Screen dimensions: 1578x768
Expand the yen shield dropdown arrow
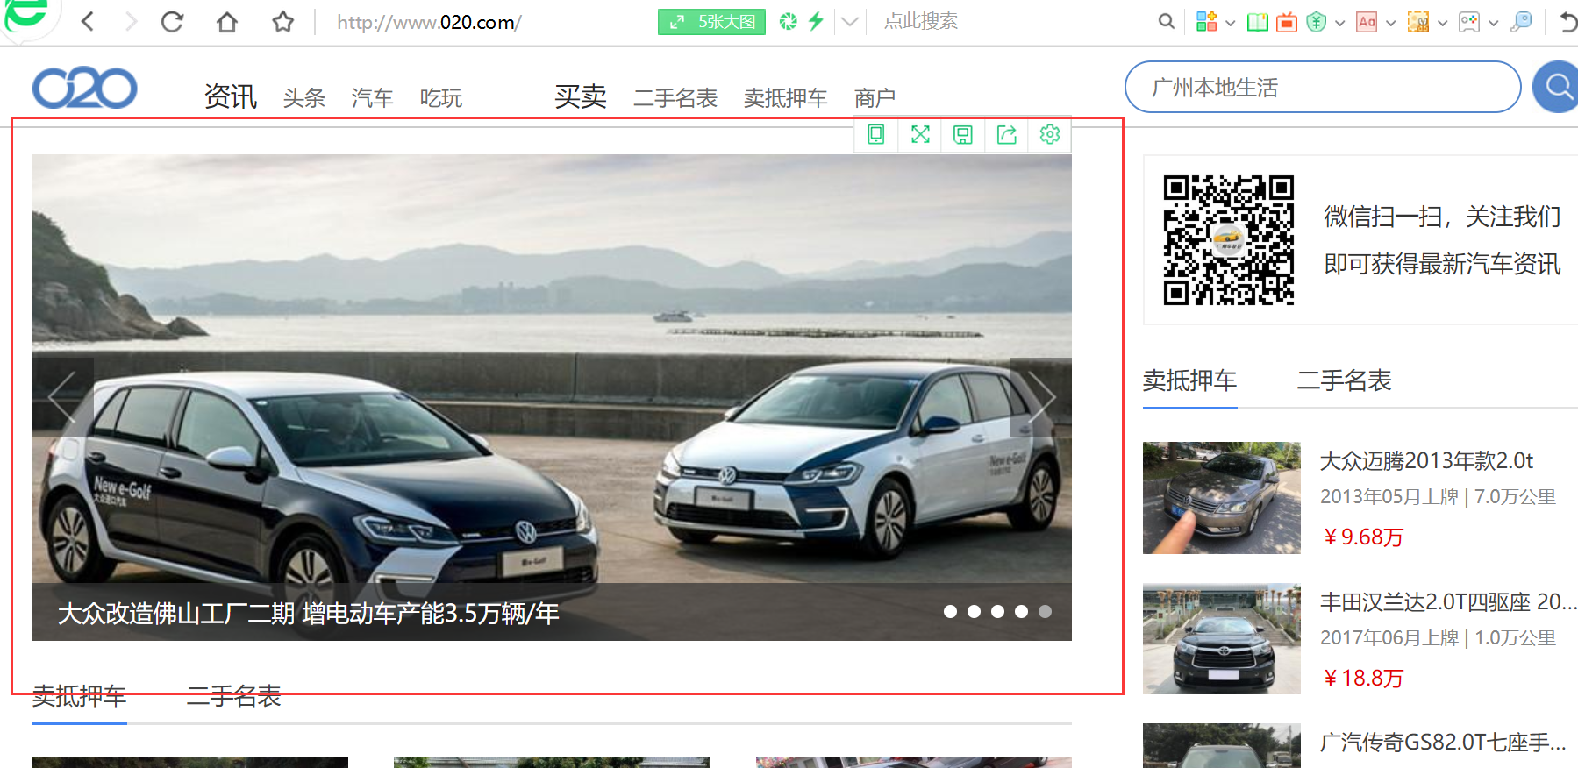1339,23
